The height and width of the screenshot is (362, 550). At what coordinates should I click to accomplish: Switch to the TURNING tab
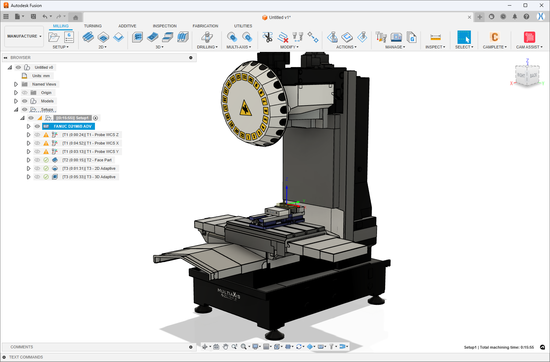click(92, 26)
